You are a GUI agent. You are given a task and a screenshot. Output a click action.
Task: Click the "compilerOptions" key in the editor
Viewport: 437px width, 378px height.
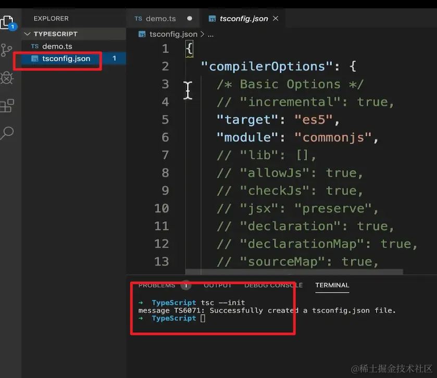tap(267, 67)
